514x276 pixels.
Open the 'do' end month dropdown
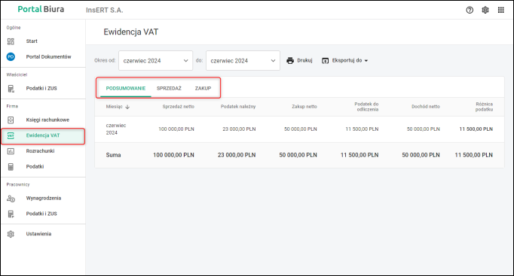[243, 60]
